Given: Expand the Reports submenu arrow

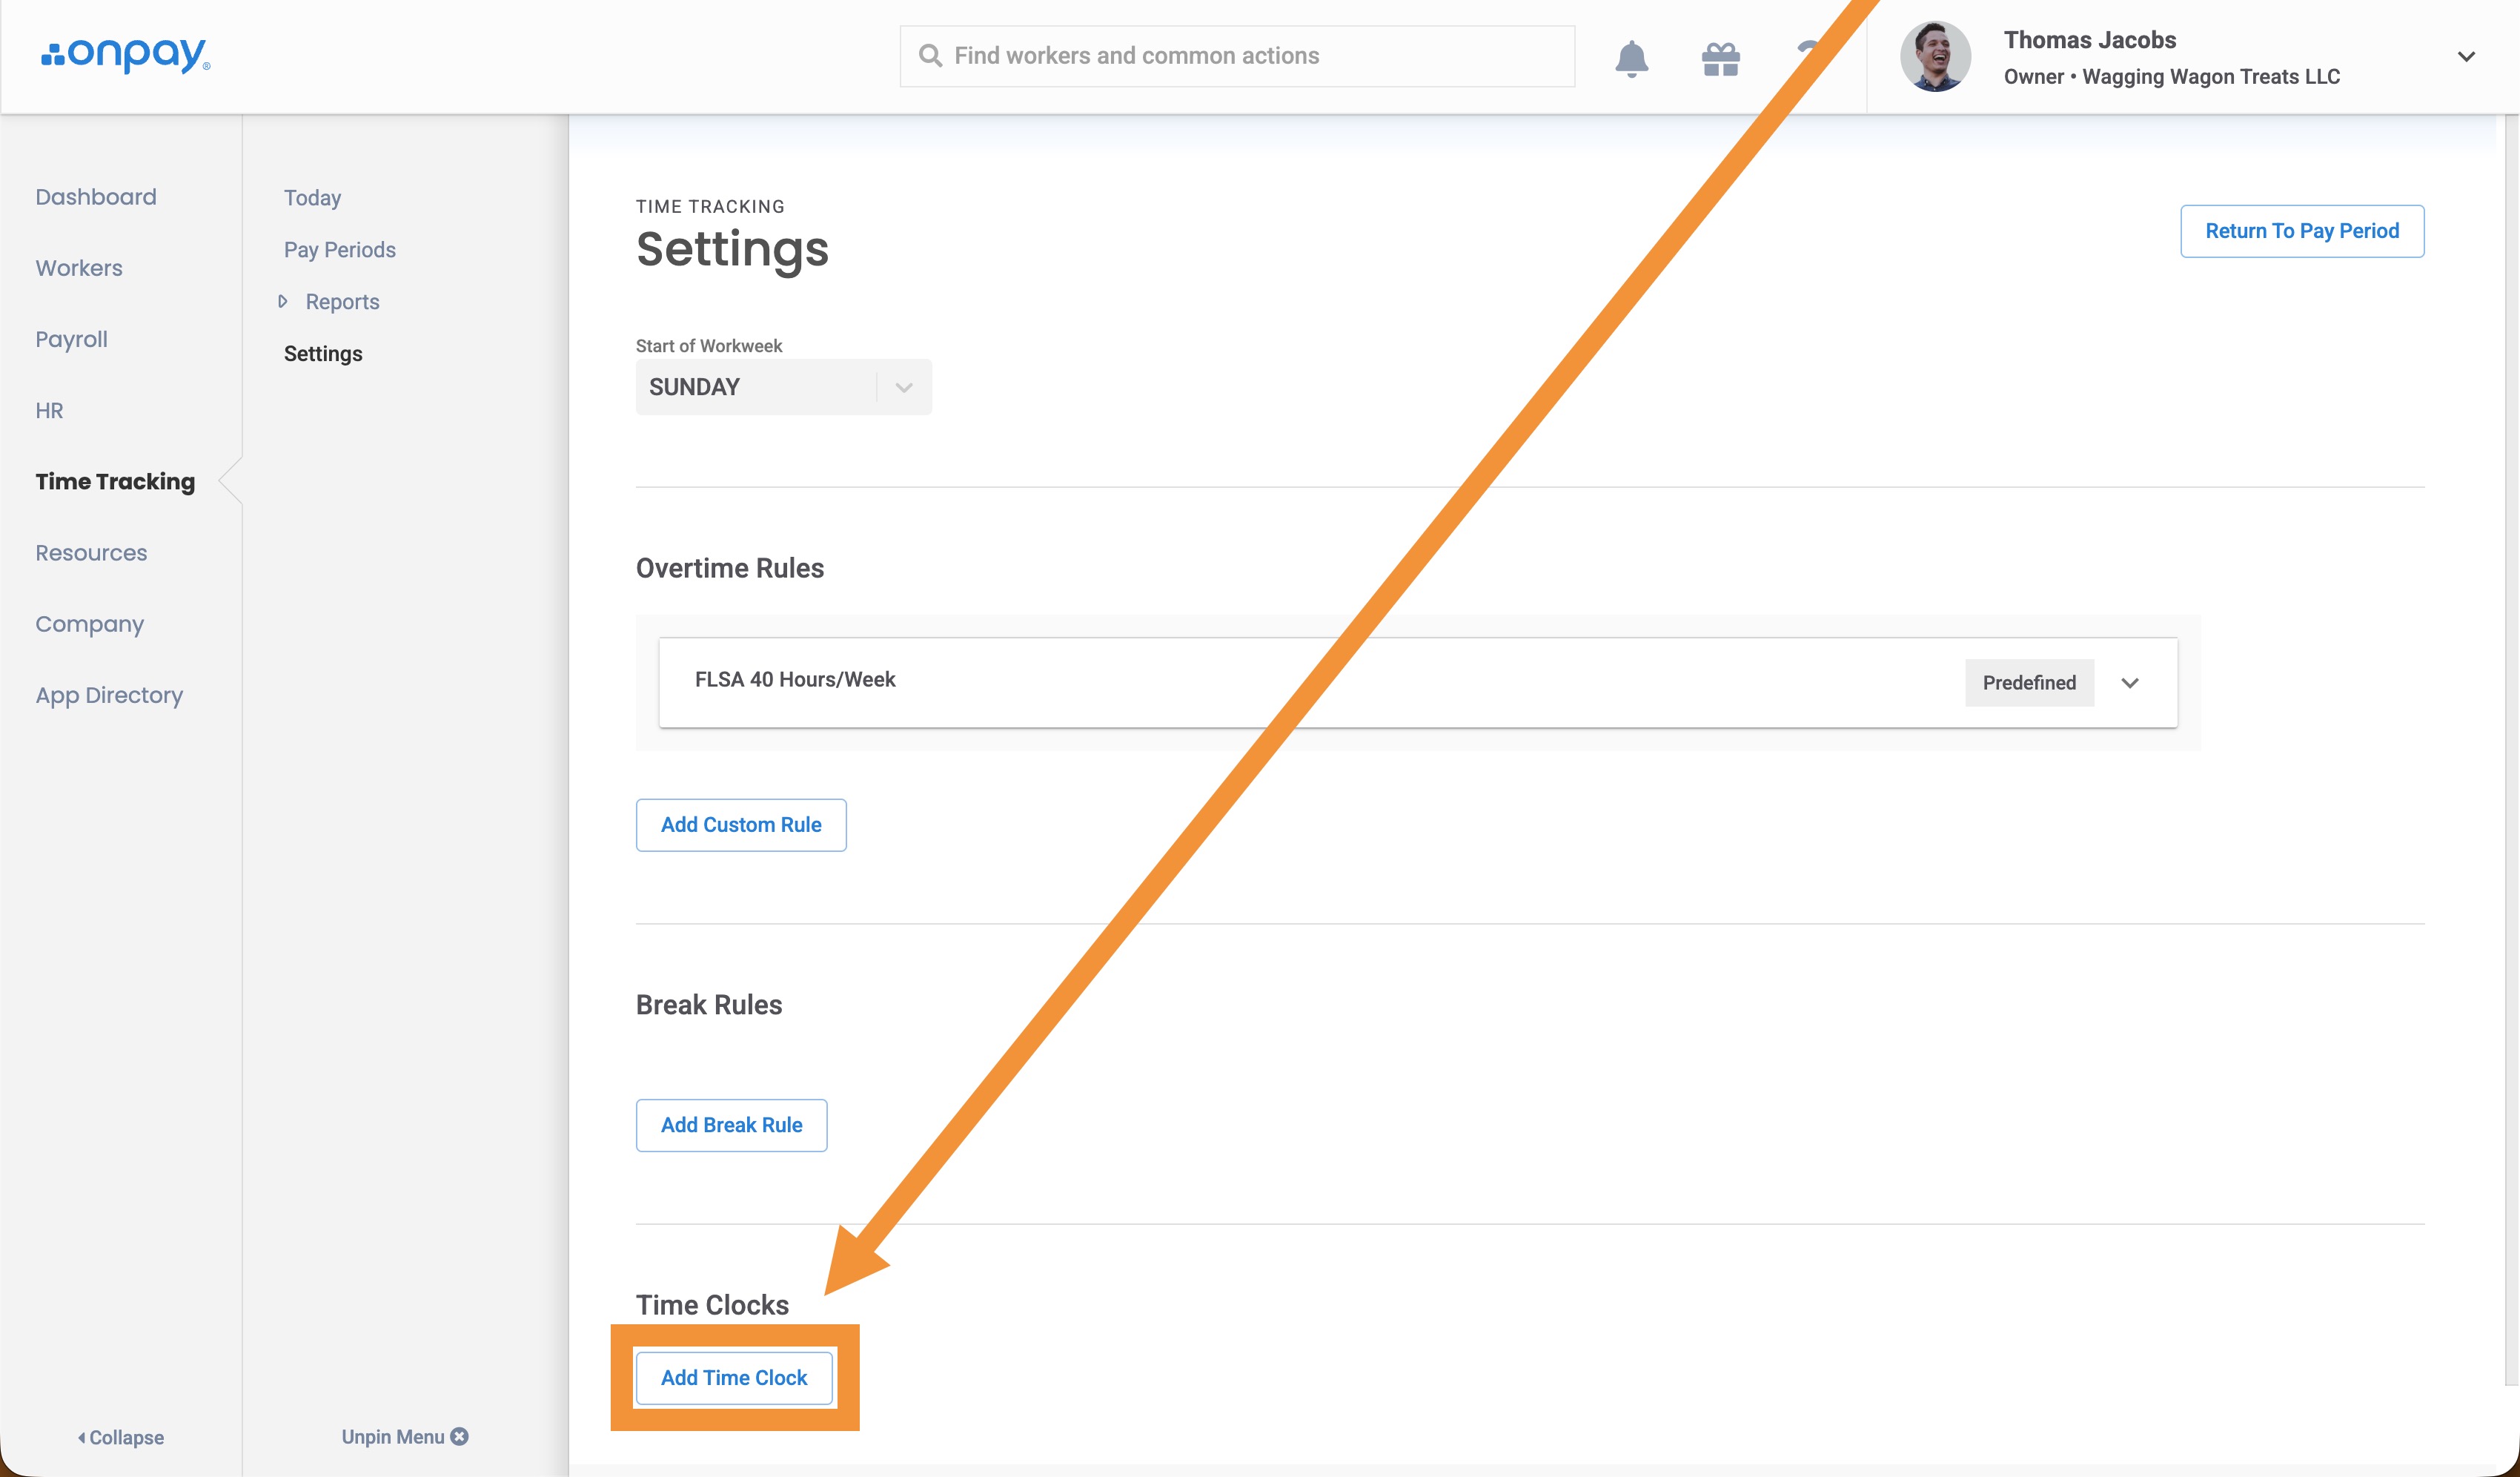Looking at the screenshot, I should (283, 301).
